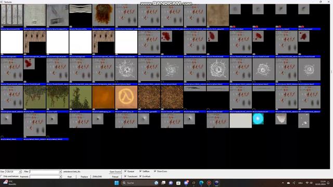
Task: Expand the Filter combo box arrow
Action: click(60, 171)
